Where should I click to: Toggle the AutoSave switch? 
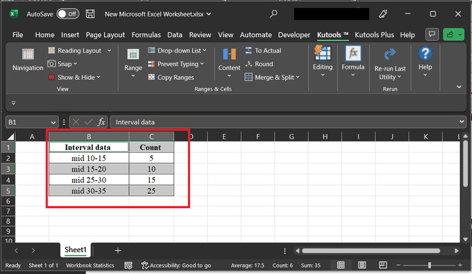point(67,13)
